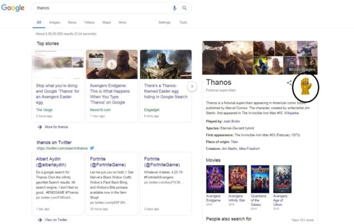Open the Videos tab
Viewport: 354px width, 224px height.
point(89,23)
